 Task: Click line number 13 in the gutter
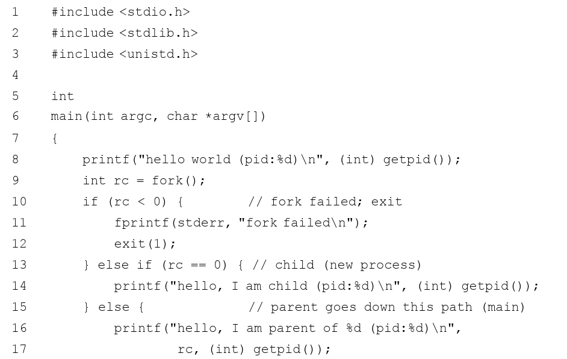click(x=19, y=264)
